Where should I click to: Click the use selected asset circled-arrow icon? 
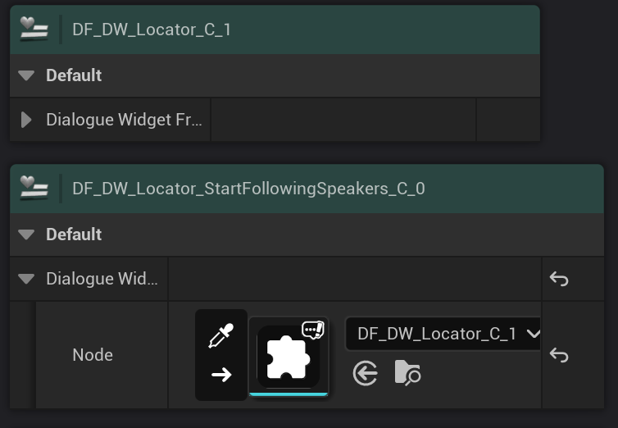pos(366,374)
